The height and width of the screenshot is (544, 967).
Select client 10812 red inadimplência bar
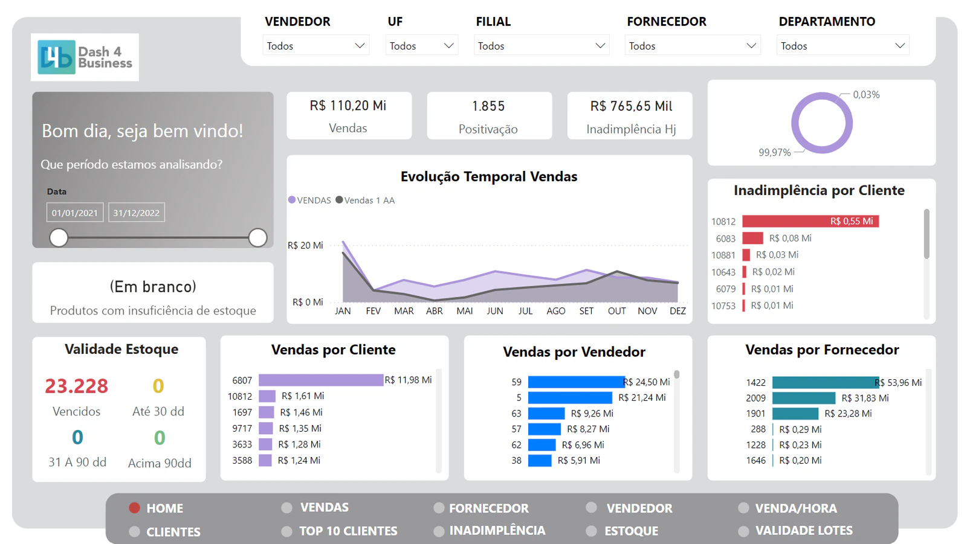point(810,221)
